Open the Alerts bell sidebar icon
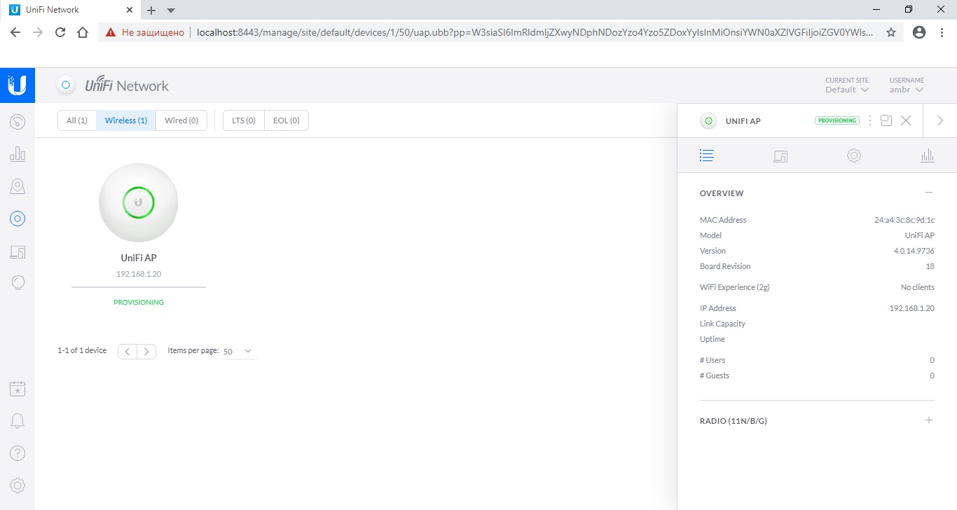This screenshot has height=510, width=957. pos(18,420)
